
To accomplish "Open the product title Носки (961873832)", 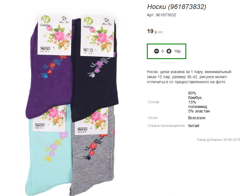I will [x=176, y=7].
